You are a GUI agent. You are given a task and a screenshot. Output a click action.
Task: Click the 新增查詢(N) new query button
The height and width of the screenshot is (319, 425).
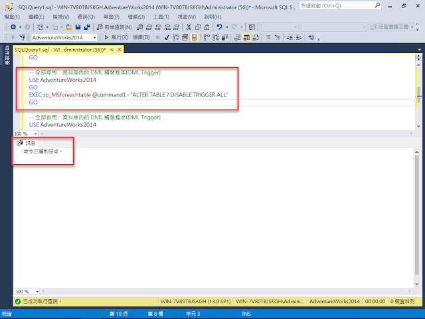coord(114,27)
